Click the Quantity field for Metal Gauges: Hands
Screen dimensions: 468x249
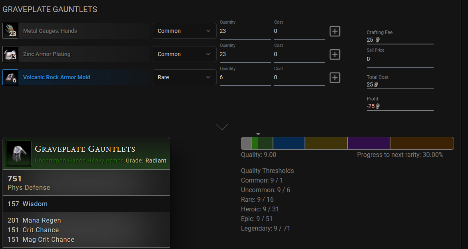[x=245, y=31]
